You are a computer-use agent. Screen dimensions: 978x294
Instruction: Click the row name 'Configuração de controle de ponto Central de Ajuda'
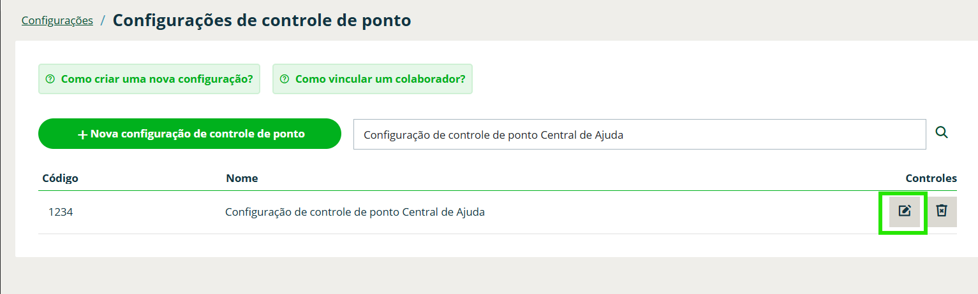point(355,213)
